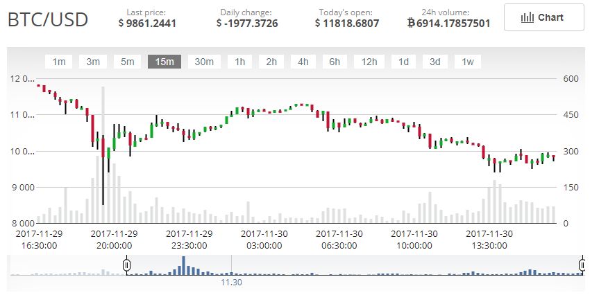Click the BTC/USD pair title
The image size is (599, 295).
point(48,19)
